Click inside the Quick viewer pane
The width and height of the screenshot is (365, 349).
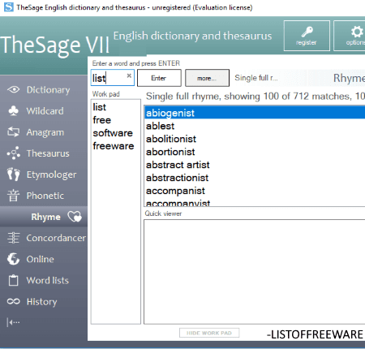[x=255, y=272]
